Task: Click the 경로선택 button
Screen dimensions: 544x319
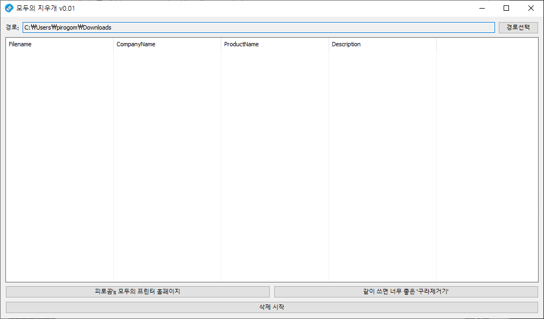Action: (518, 27)
